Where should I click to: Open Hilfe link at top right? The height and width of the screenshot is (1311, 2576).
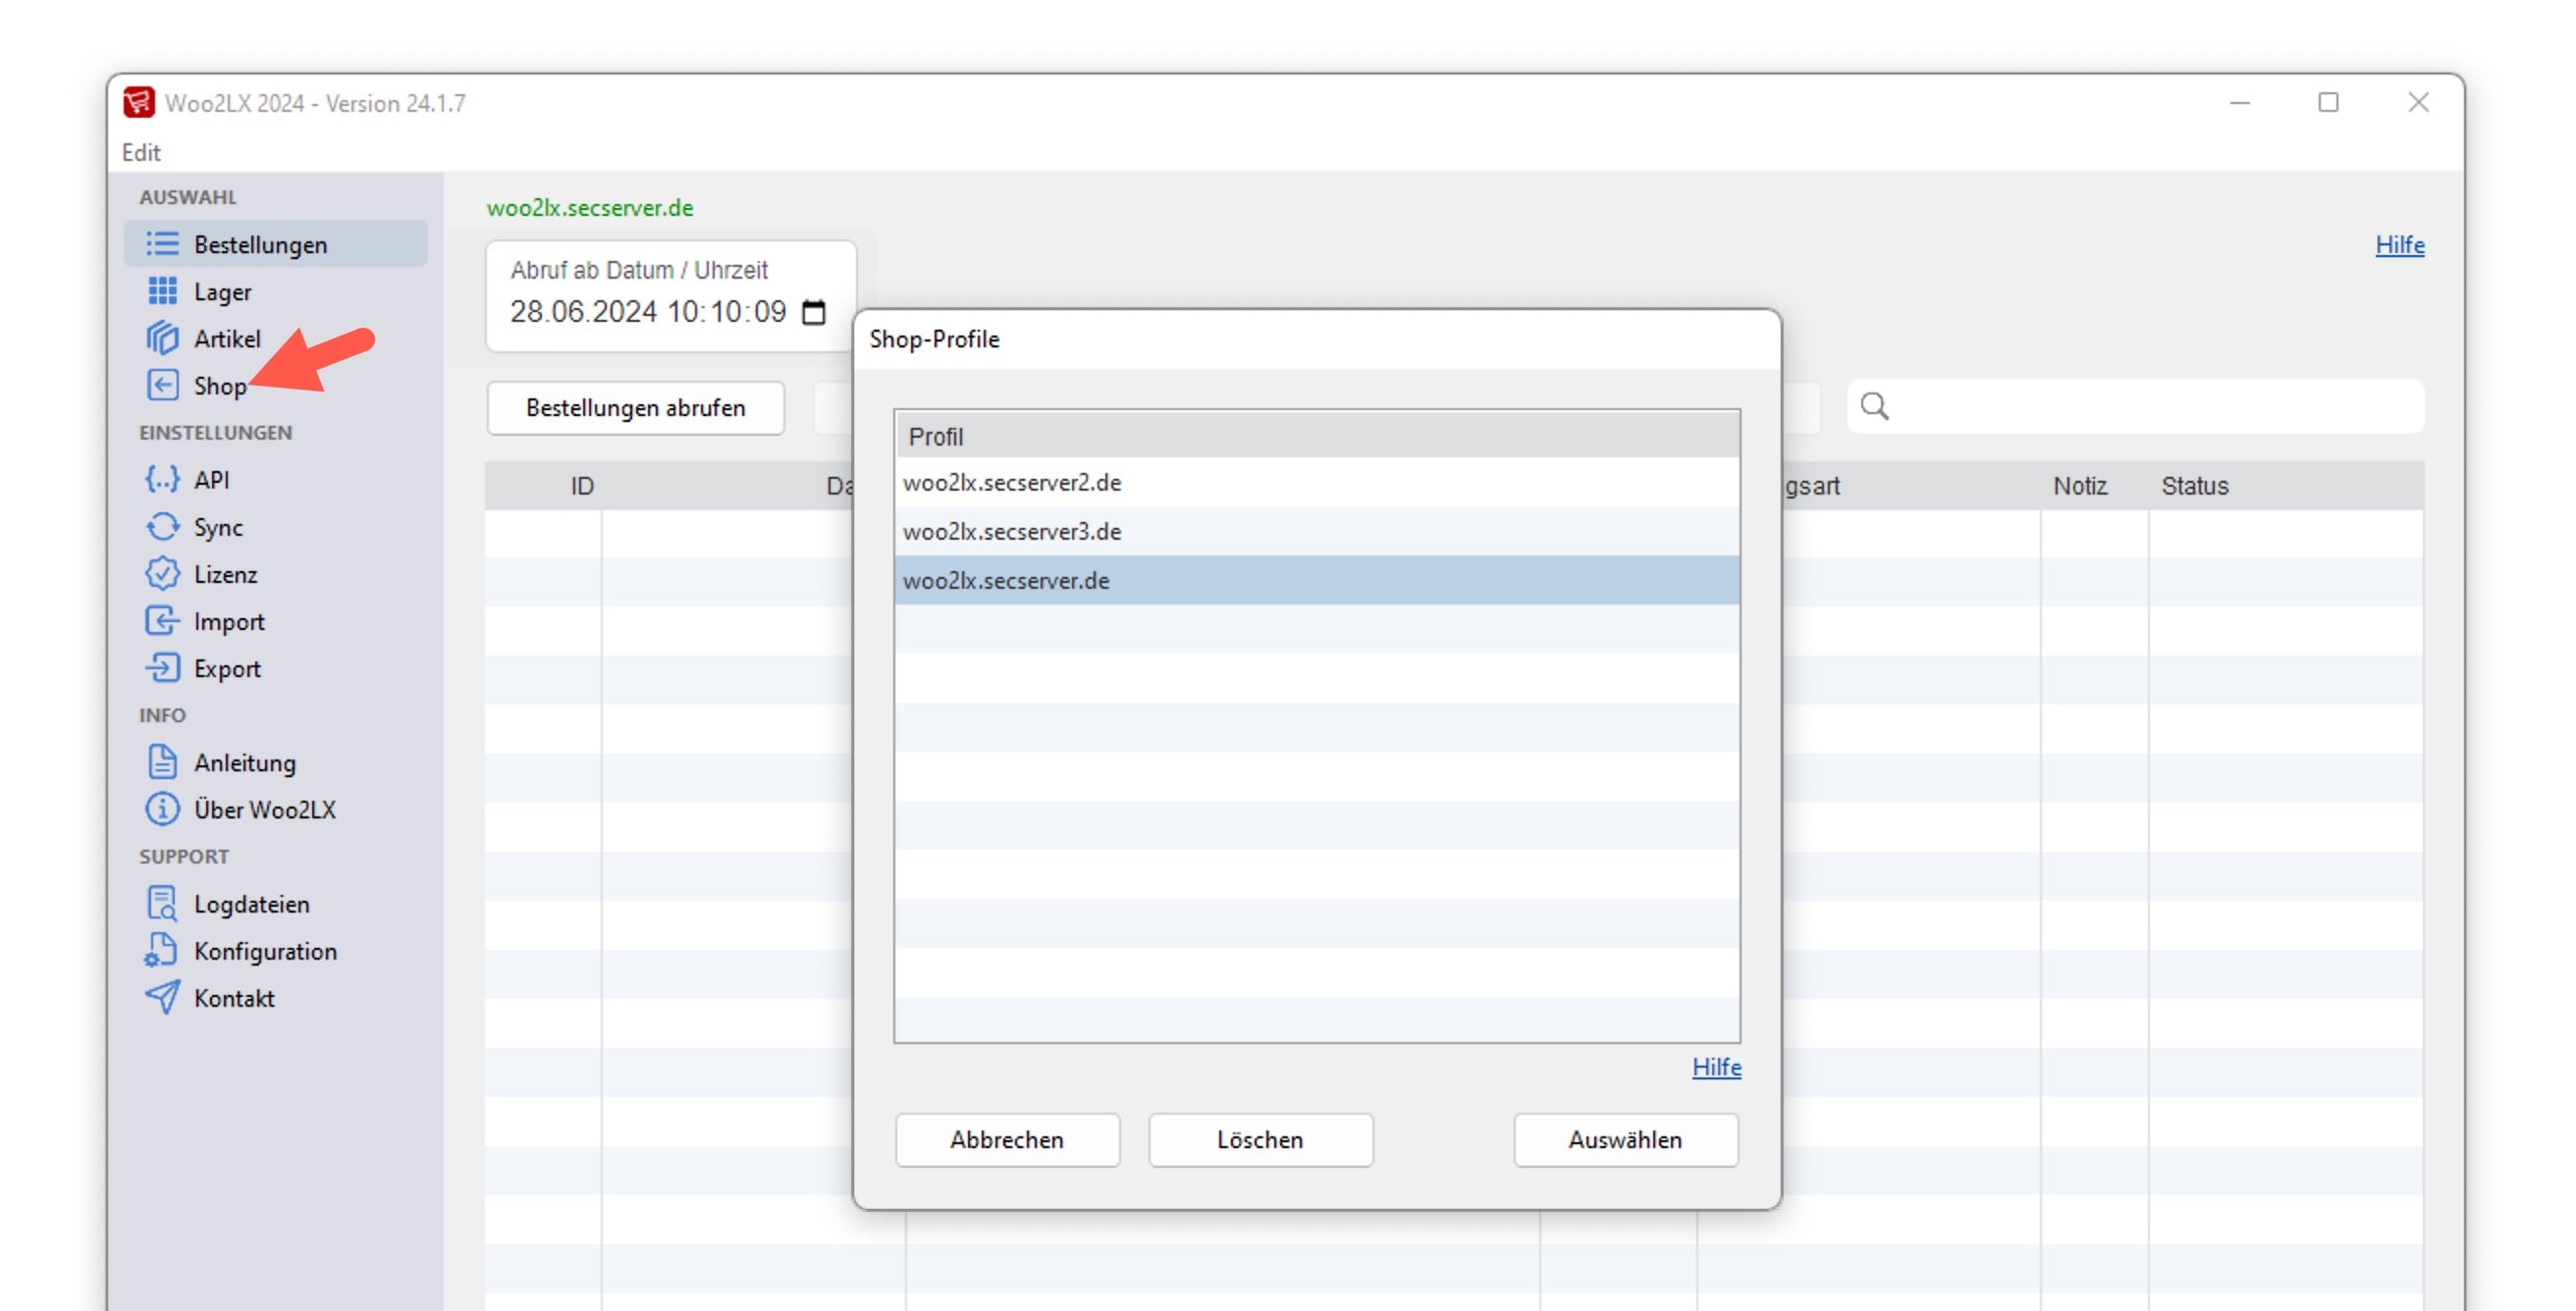(x=2400, y=244)
